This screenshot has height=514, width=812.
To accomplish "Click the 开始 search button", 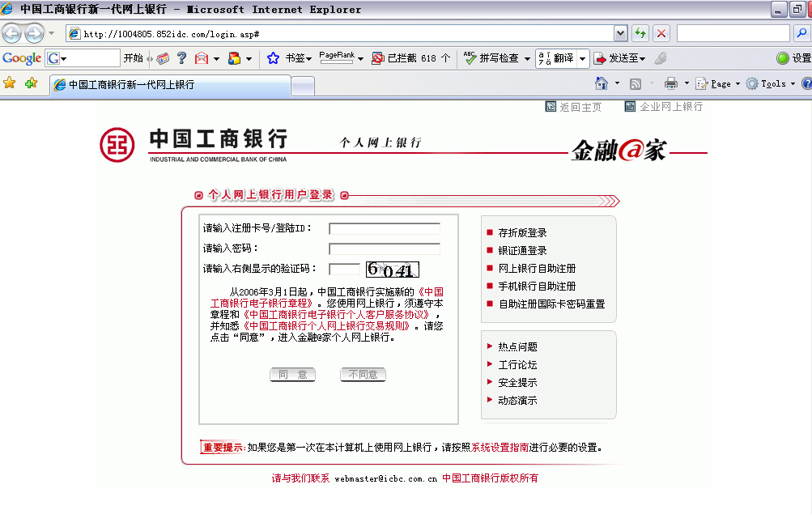I will 133,58.
